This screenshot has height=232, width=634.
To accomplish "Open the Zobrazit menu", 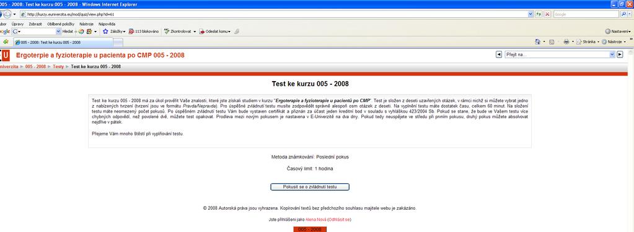I will pos(35,24).
